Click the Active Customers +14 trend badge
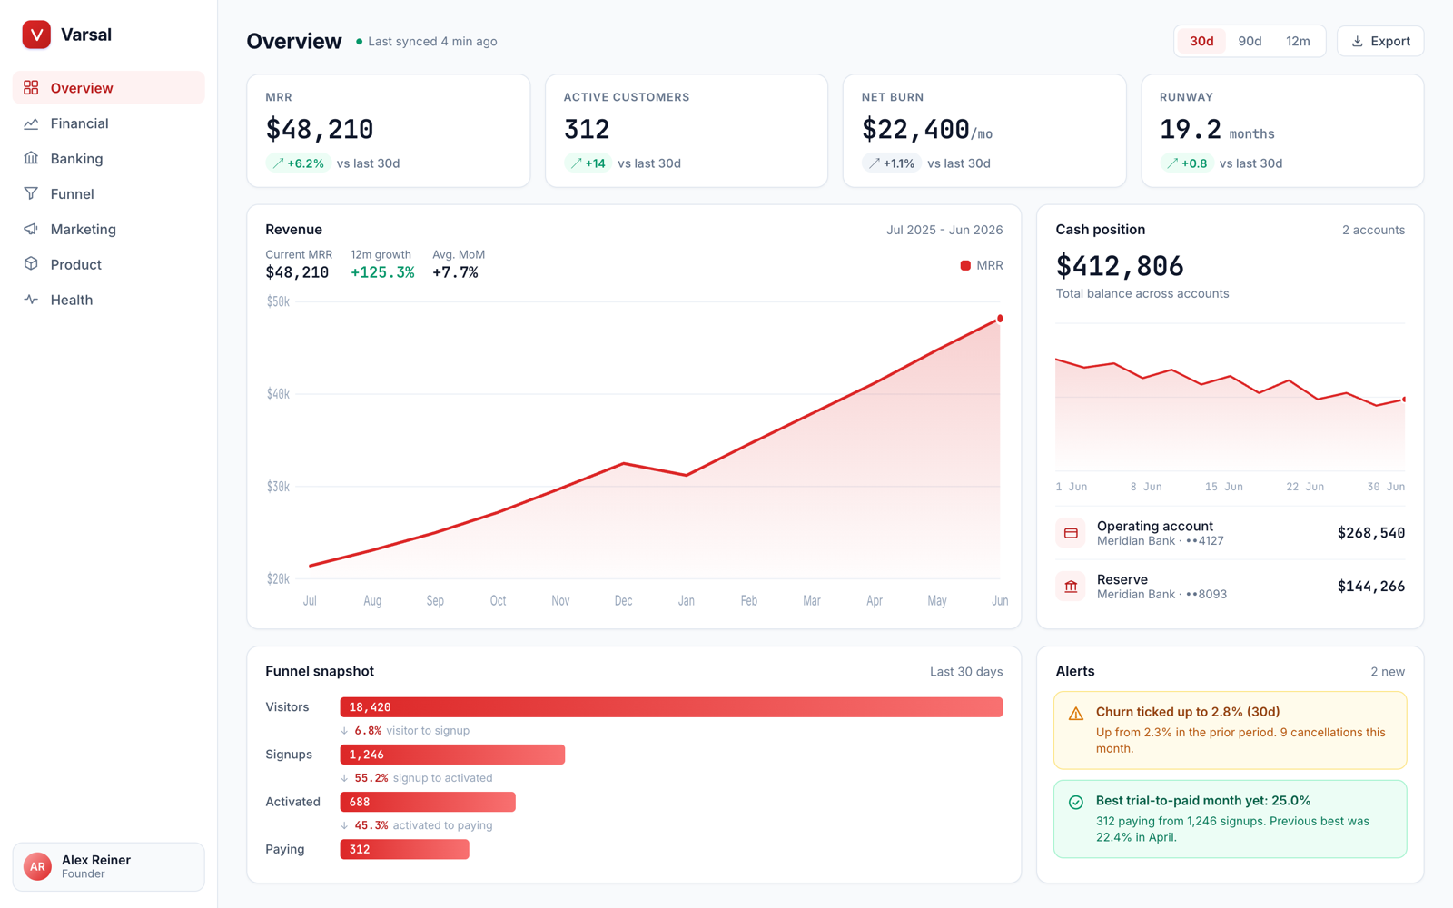The width and height of the screenshot is (1453, 908). coord(588,163)
